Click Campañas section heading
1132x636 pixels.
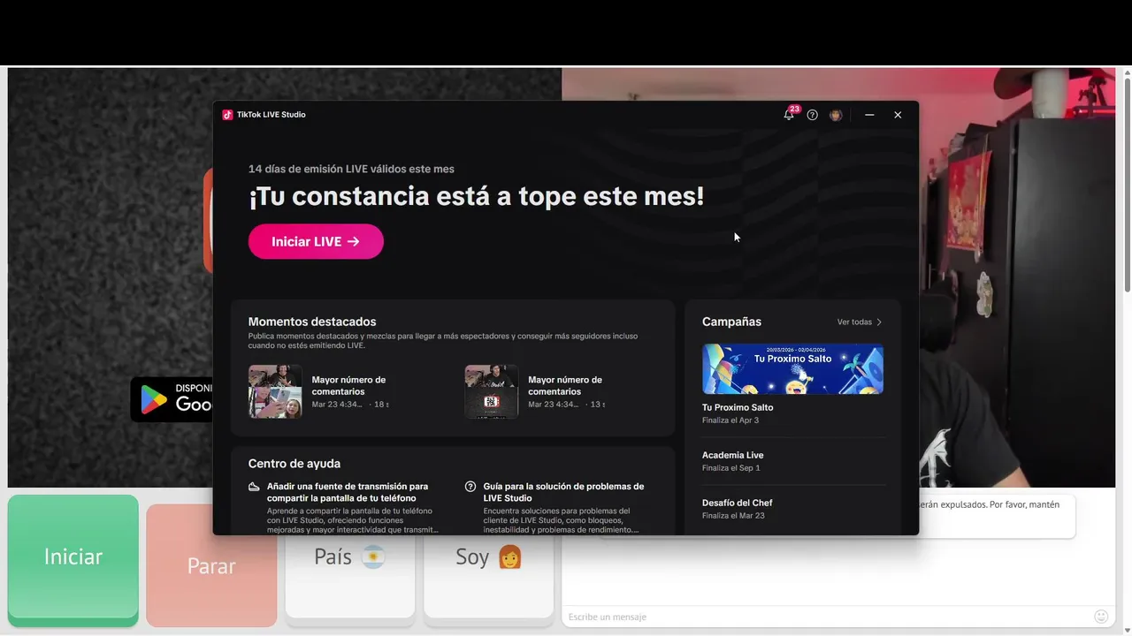tap(731, 322)
